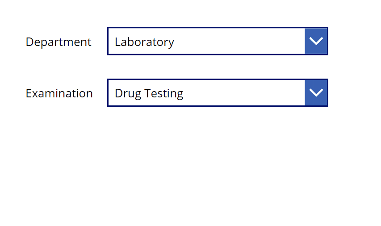381x226 pixels.
Task: Click the blue button beside Laboratory
Action: [x=316, y=41]
